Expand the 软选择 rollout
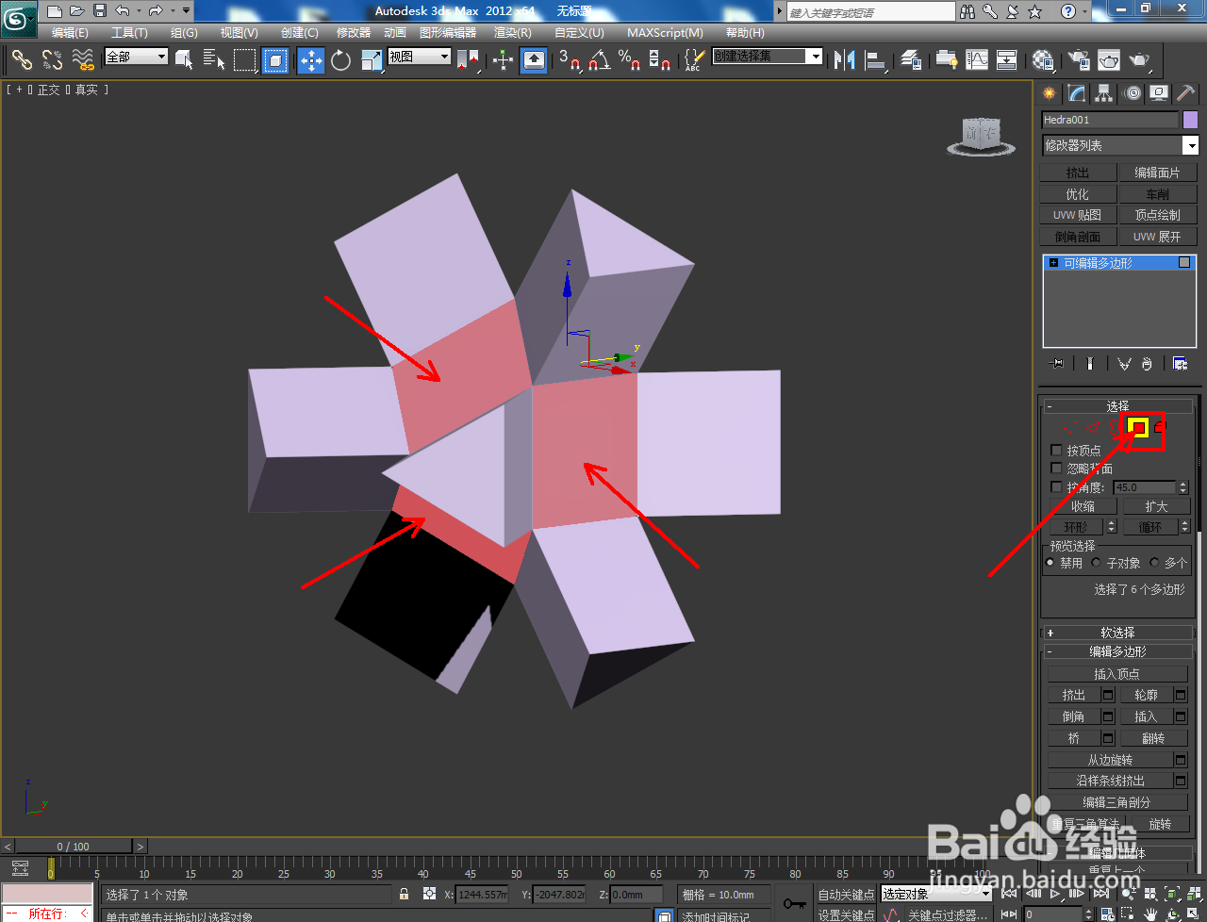Viewport: 1207px width, 922px height. (x=1117, y=633)
